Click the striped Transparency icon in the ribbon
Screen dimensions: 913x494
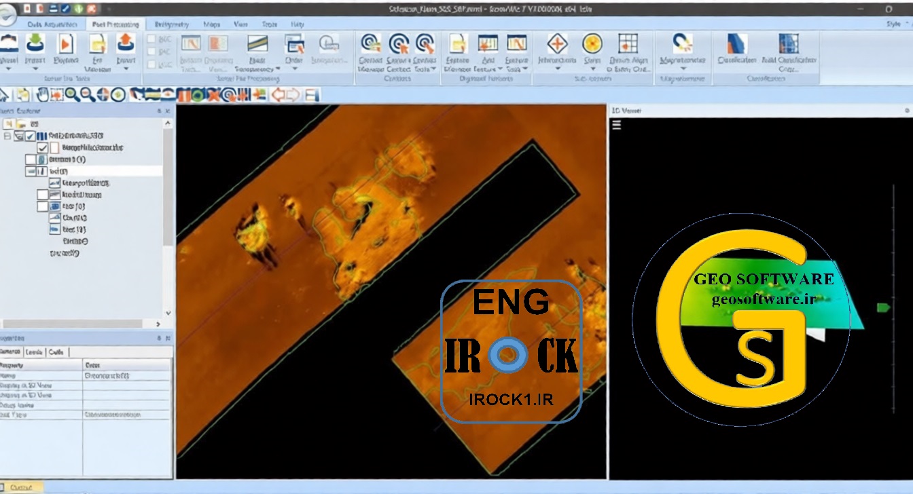tap(257, 43)
